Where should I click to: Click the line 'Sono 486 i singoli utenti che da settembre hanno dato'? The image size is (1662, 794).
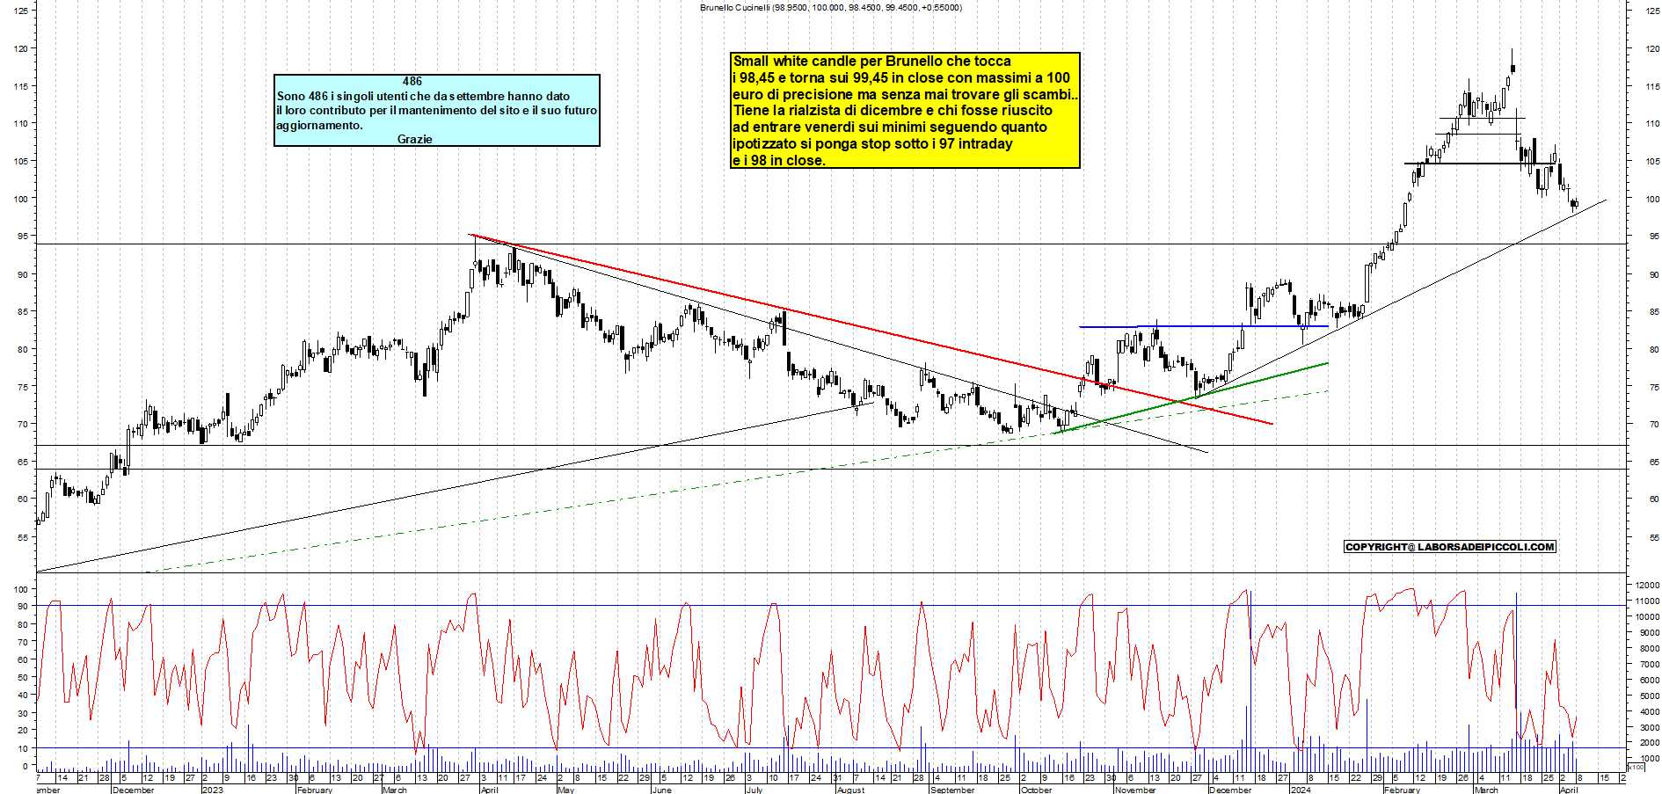pos(423,96)
